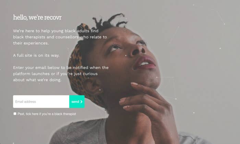Tick the black therapist checkbox

pos(15,114)
